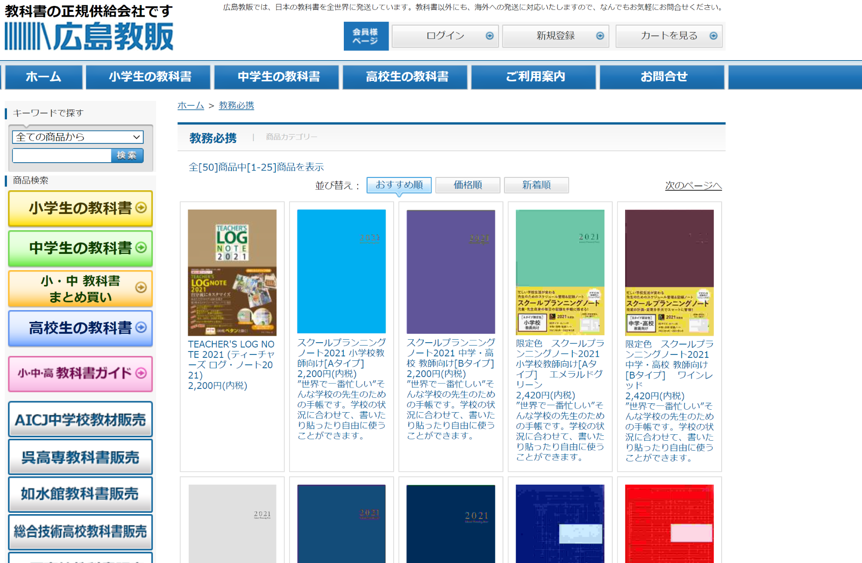This screenshot has height=563, width=862.
Task: Click the arrow icon on 小学生の教科書 sidebar banner
Action: tap(141, 208)
